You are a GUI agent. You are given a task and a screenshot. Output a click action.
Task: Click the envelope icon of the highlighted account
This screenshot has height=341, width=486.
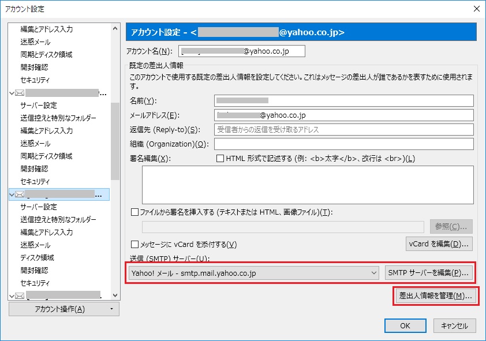[x=20, y=194]
